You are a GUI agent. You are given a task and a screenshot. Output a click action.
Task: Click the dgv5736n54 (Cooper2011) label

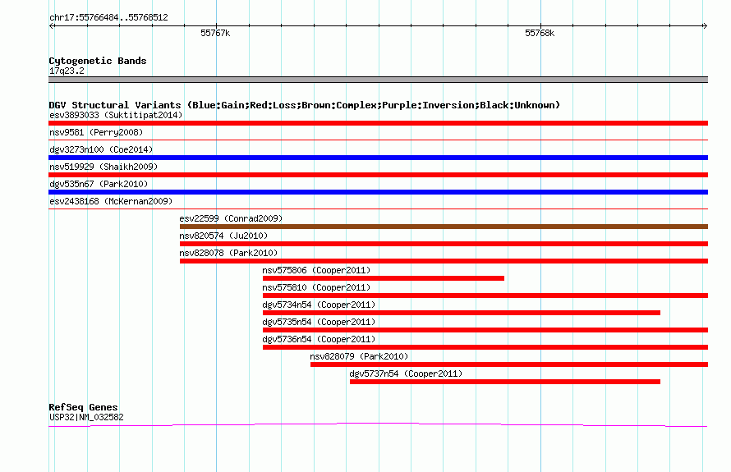click(x=319, y=339)
